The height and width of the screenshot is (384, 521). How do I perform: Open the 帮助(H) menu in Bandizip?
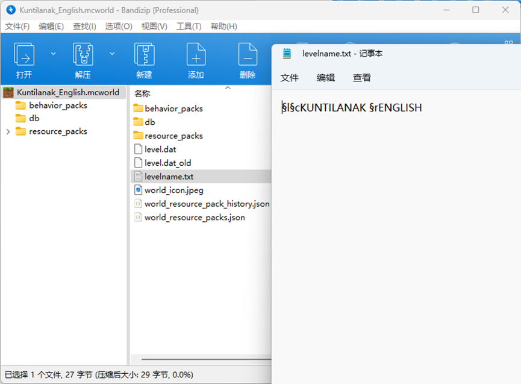[223, 27]
